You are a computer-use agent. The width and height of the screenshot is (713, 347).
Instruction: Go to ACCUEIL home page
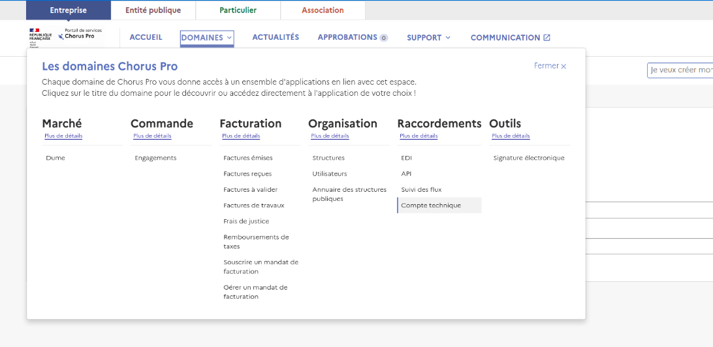coord(146,38)
